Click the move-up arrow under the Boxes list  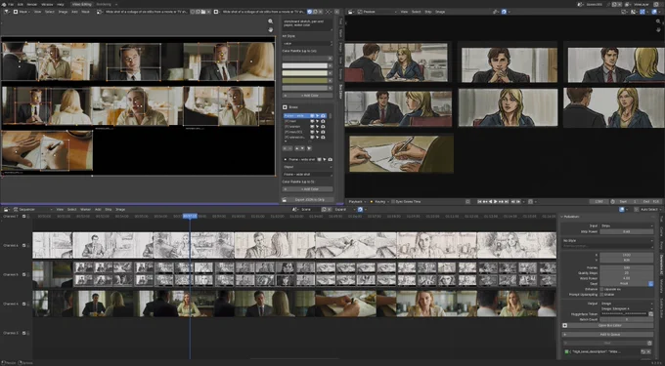[x=297, y=148]
